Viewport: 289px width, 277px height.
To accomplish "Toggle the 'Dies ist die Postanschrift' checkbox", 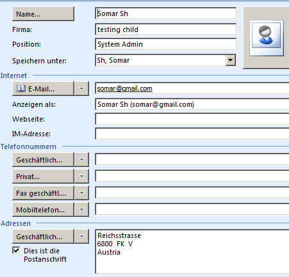I will coord(16,250).
